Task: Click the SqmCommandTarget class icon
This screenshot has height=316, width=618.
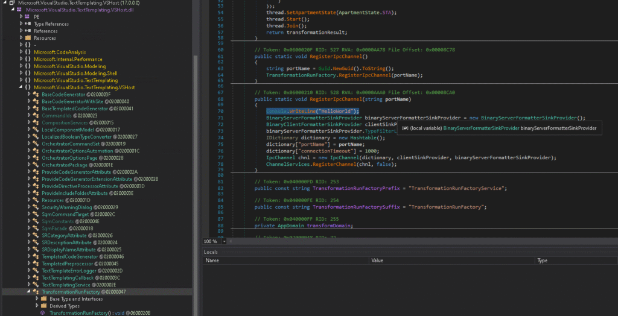Action: (36, 214)
